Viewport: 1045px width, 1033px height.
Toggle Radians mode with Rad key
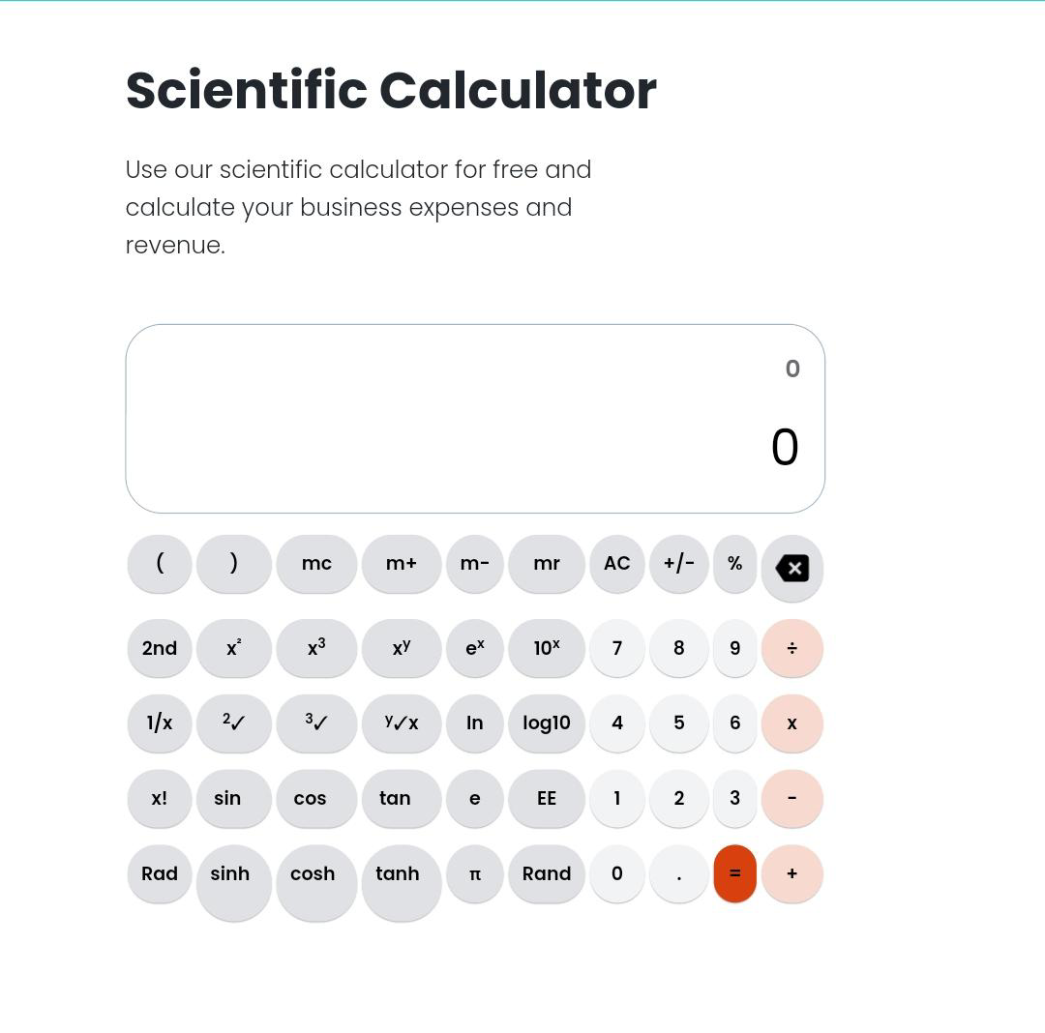pyautogui.click(x=159, y=873)
